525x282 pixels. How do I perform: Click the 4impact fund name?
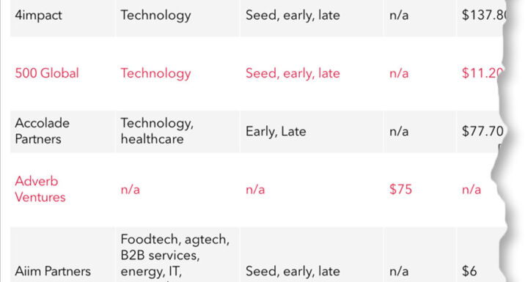pyautogui.click(x=39, y=15)
